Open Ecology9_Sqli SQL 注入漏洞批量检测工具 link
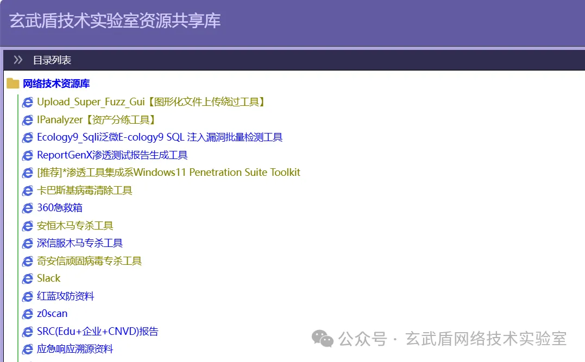The height and width of the screenshot is (362, 585). (x=160, y=137)
